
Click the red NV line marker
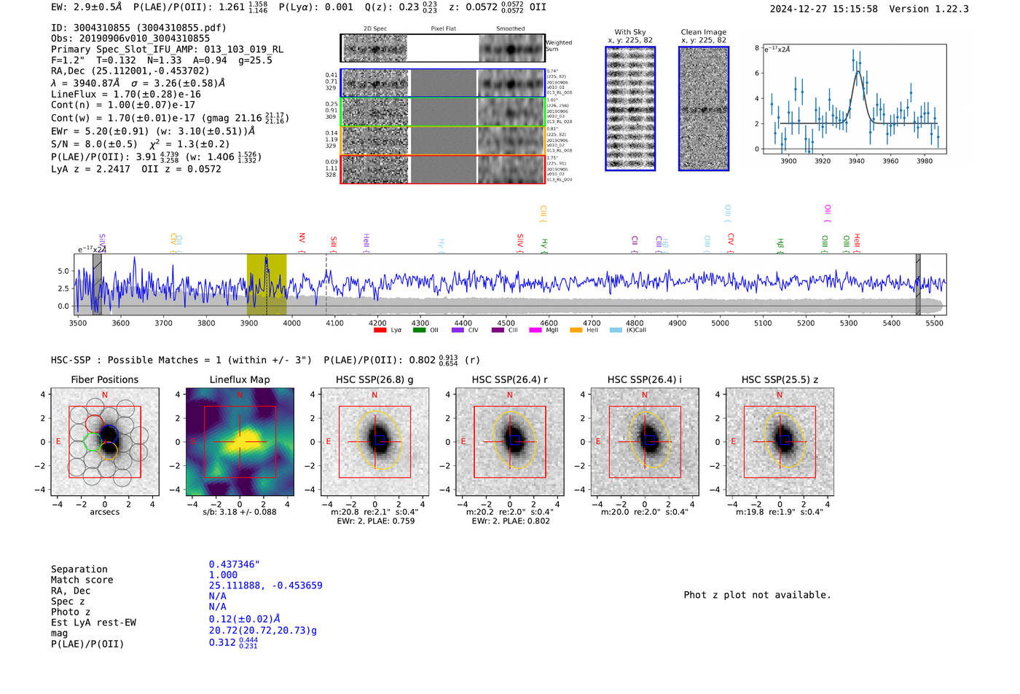point(302,242)
